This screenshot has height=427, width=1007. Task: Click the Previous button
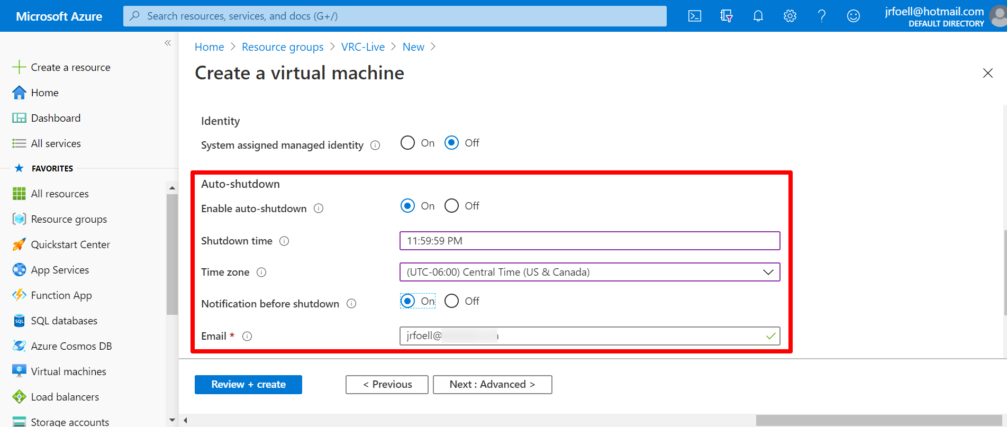(x=387, y=385)
